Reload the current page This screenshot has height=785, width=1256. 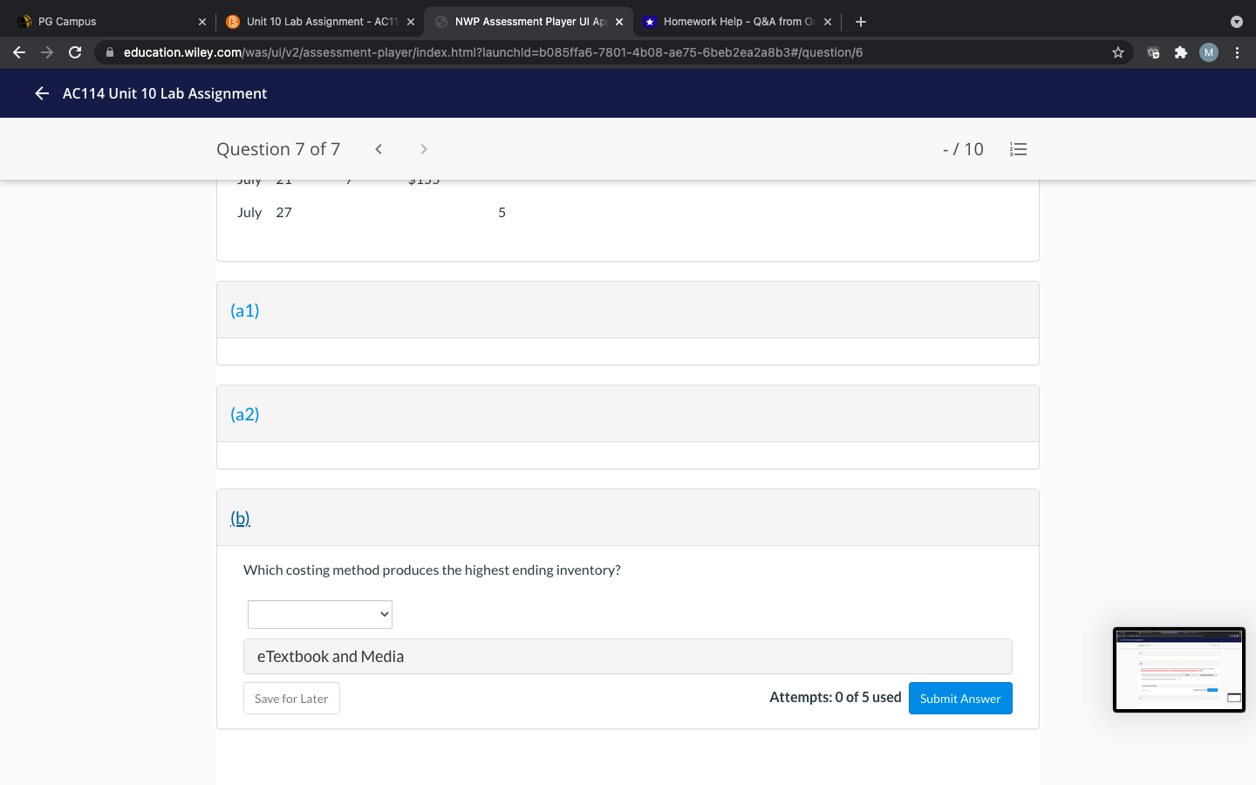click(x=75, y=52)
